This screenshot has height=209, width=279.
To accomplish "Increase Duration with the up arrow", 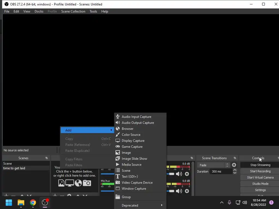I will [235, 170].
